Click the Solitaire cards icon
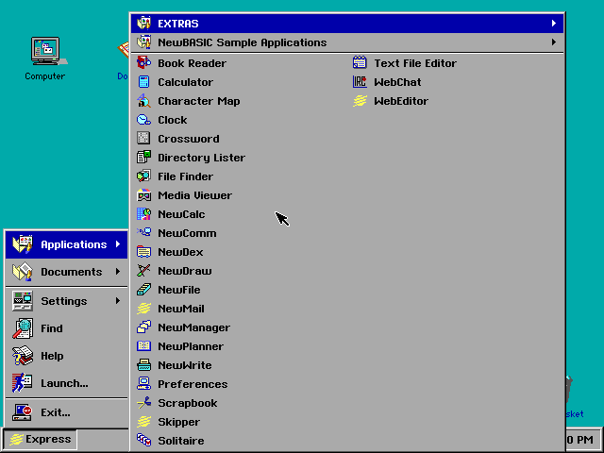This screenshot has width=604, height=453. [x=143, y=441]
